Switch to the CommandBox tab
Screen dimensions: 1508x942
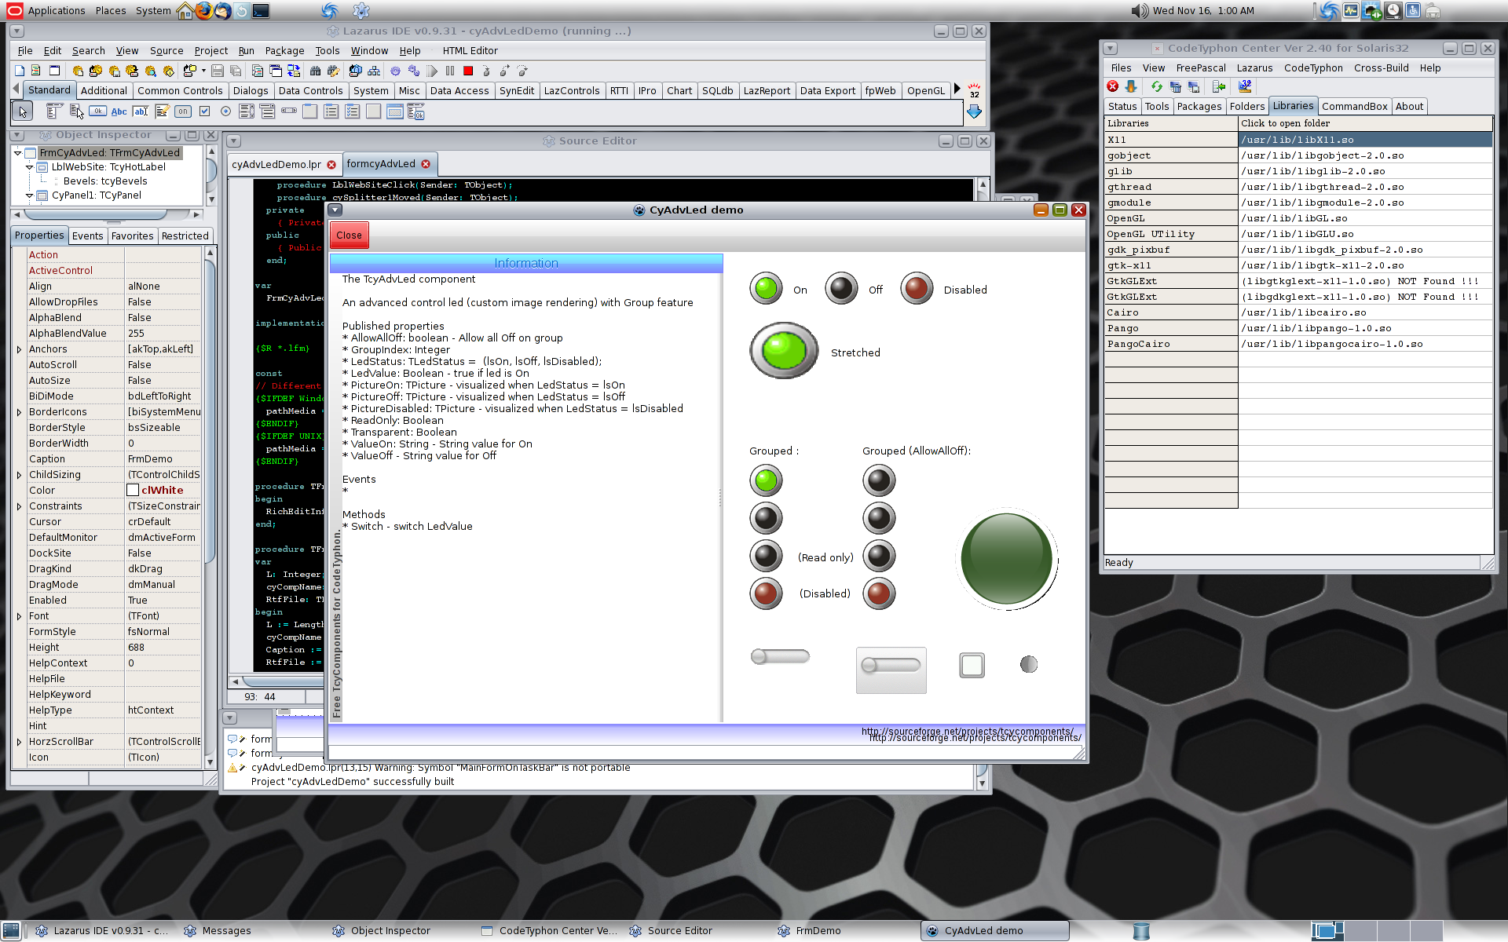(x=1354, y=106)
